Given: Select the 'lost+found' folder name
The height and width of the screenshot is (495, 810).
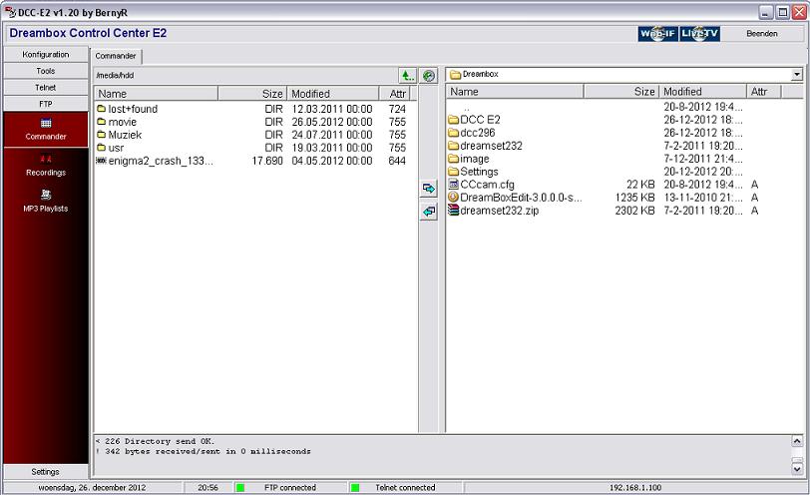Looking at the screenshot, I should (x=133, y=109).
